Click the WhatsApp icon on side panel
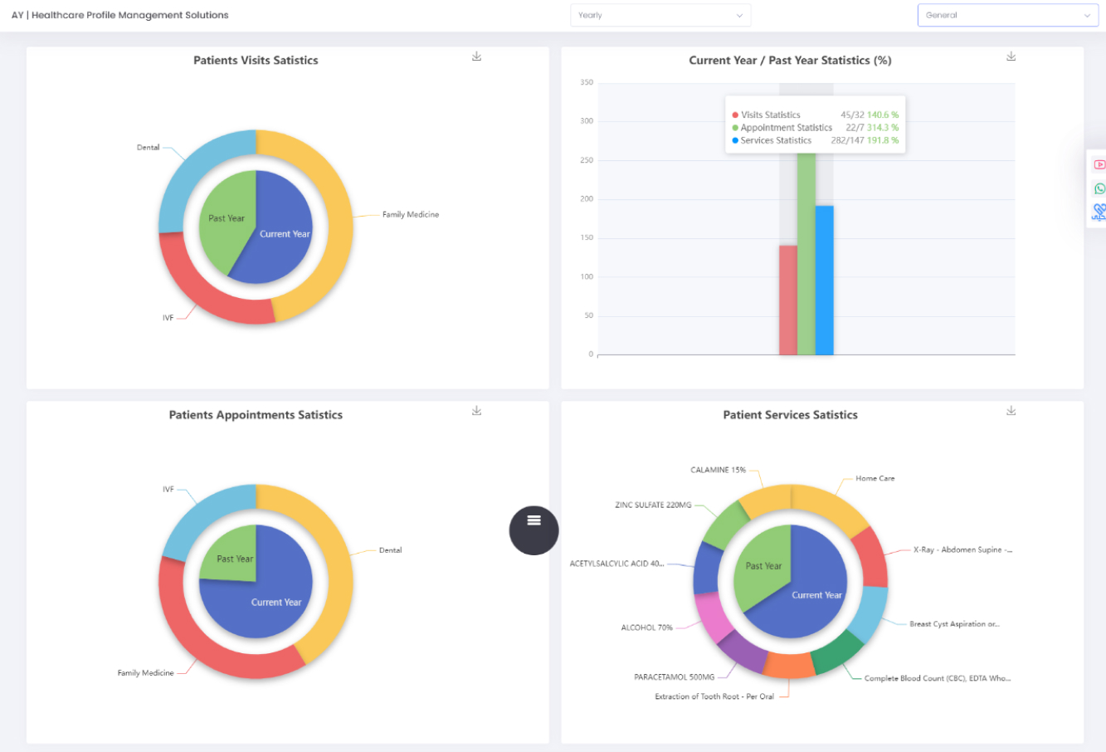Image resolution: width=1106 pixels, height=752 pixels. click(1099, 188)
